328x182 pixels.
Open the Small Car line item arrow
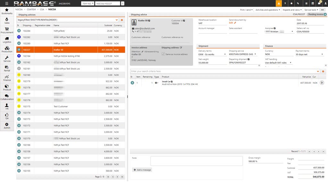pos(322,83)
